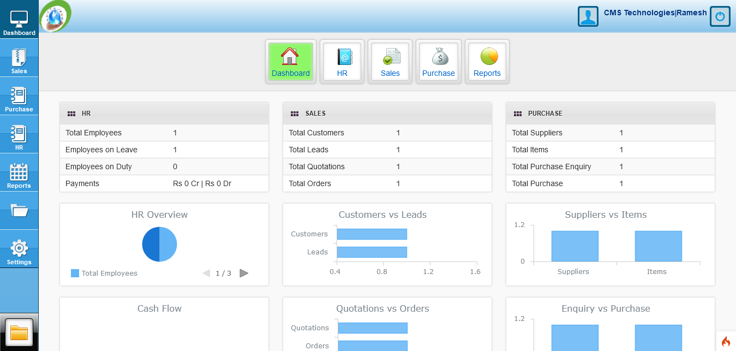Image resolution: width=736 pixels, height=351 pixels.
Task: Click the flame icon at bottom right
Action: [726, 342]
